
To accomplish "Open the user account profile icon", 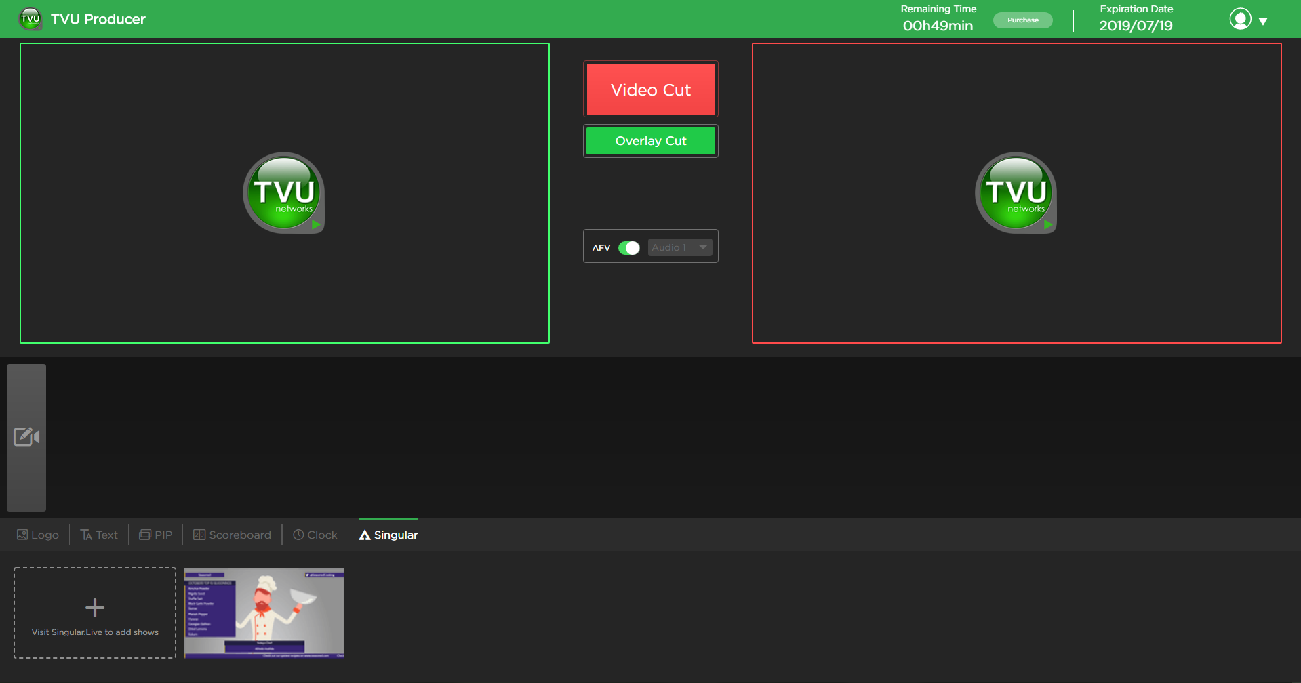I will [x=1240, y=19].
